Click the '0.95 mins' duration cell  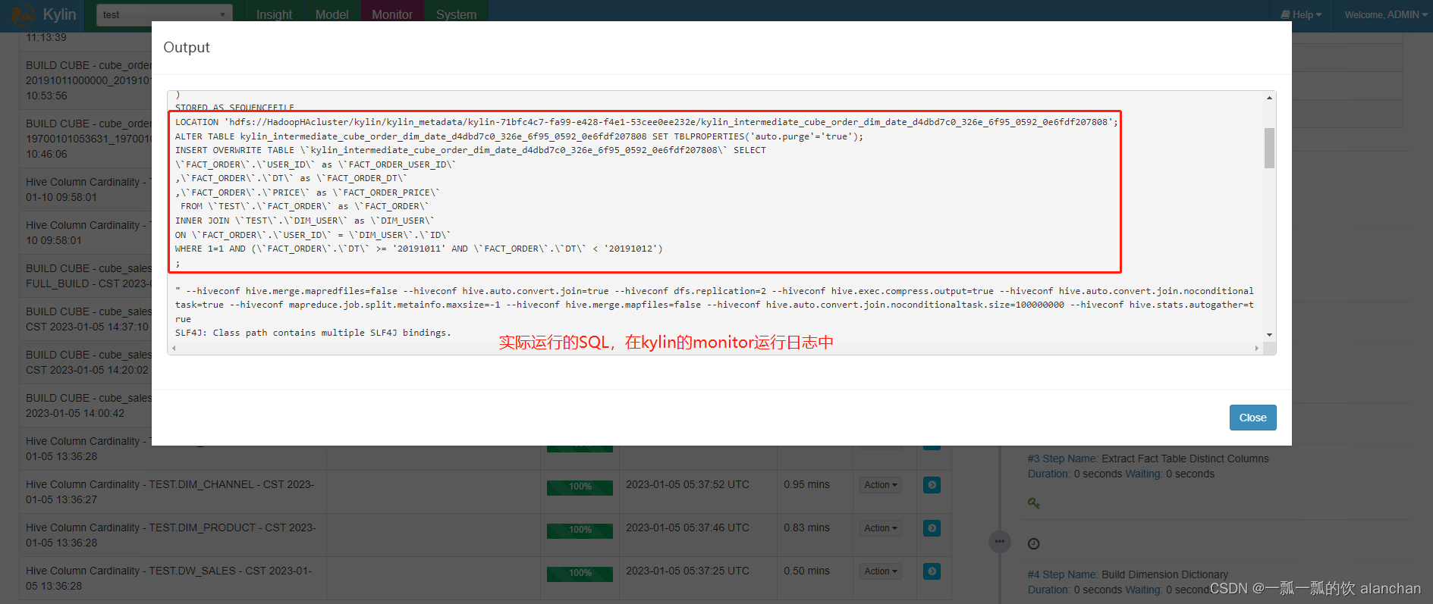[x=806, y=484]
